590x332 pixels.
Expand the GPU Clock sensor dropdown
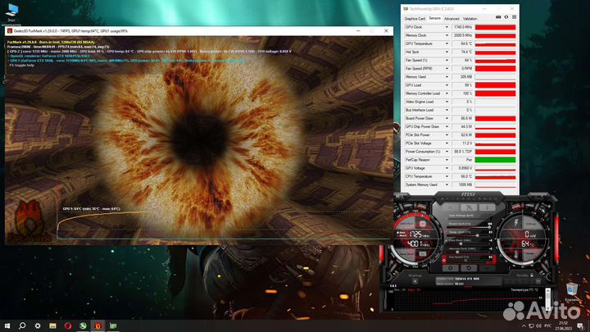[x=447, y=27]
